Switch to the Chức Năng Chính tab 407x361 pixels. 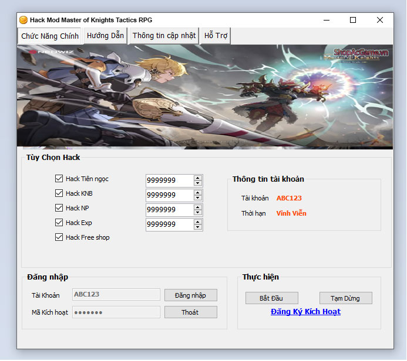pyautogui.click(x=50, y=36)
